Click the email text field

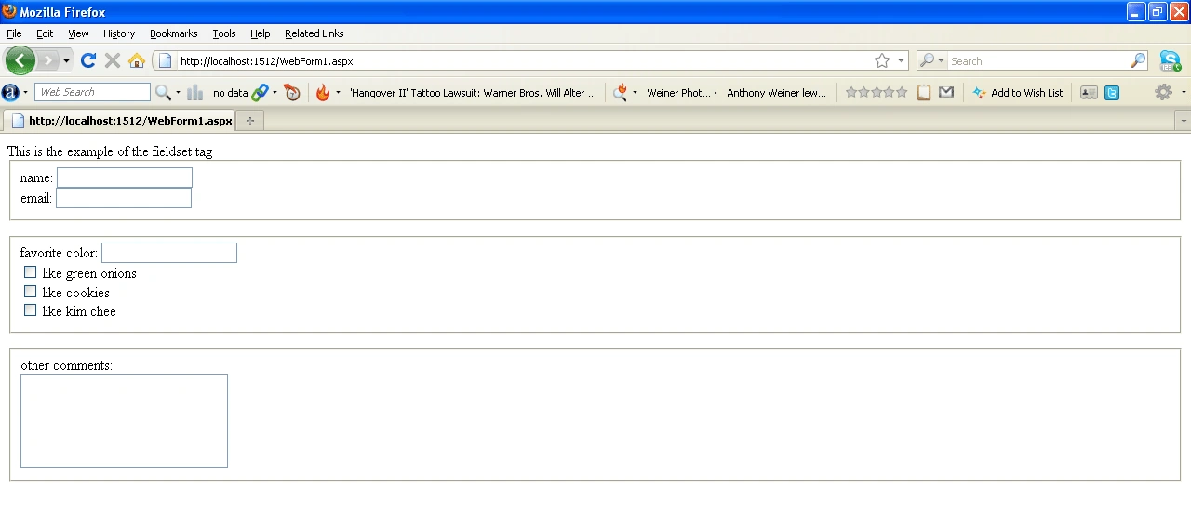[124, 198]
